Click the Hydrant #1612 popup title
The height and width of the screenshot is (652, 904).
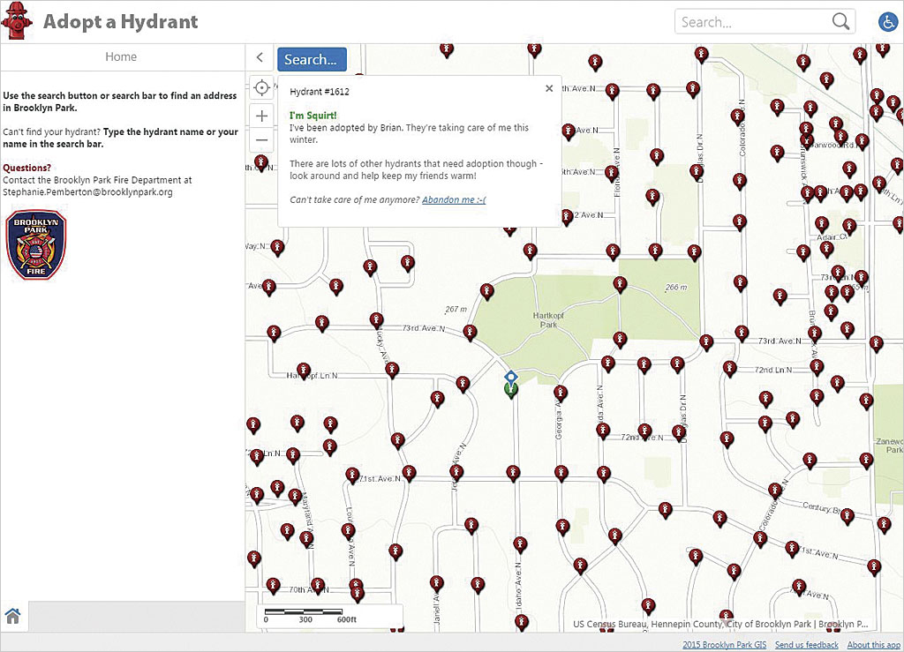click(x=320, y=92)
